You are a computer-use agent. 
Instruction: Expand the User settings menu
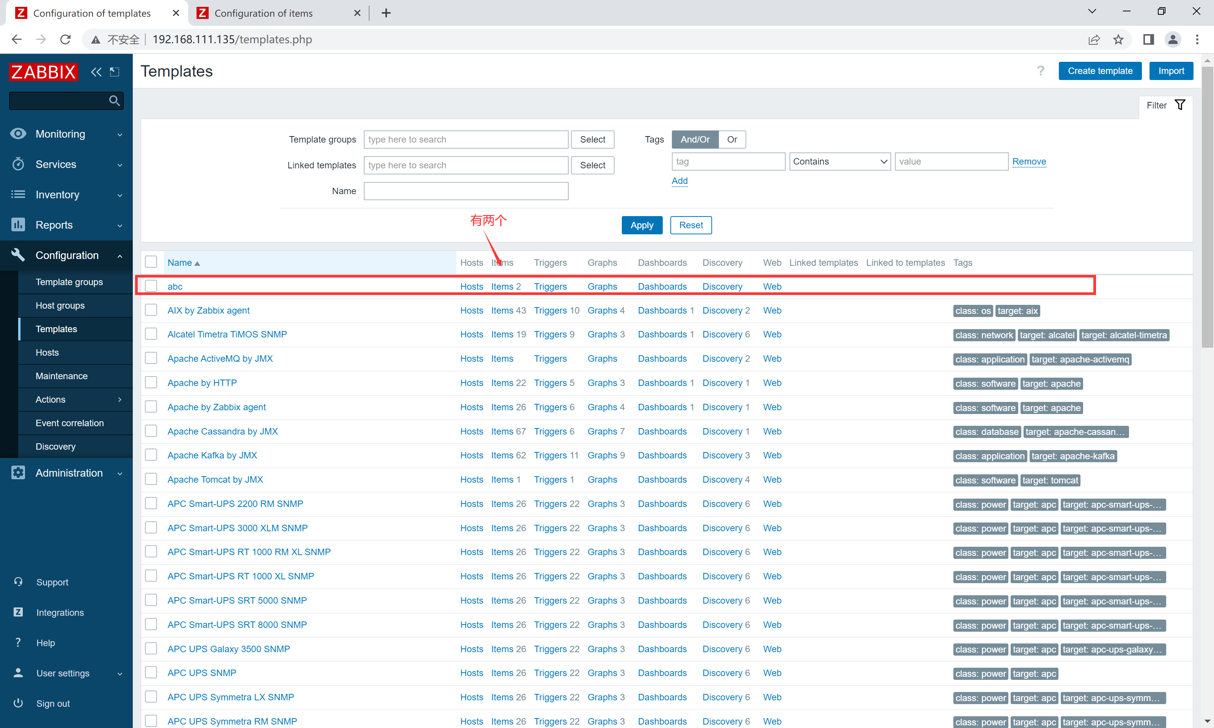(120, 673)
